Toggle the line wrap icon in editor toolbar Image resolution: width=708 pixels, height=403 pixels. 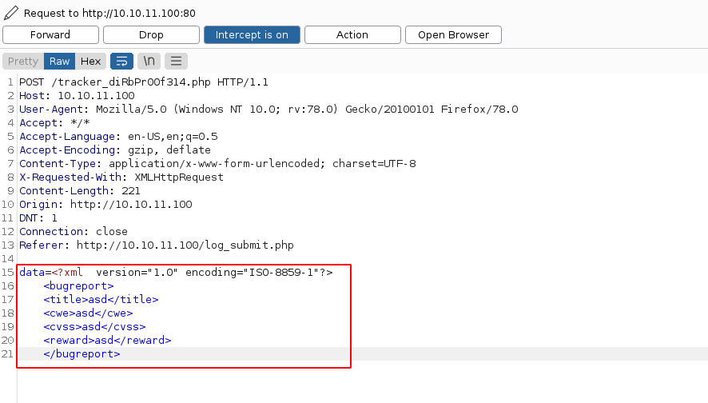121,61
